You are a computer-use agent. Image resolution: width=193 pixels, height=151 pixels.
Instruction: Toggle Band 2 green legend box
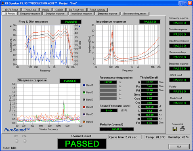point(84,92)
